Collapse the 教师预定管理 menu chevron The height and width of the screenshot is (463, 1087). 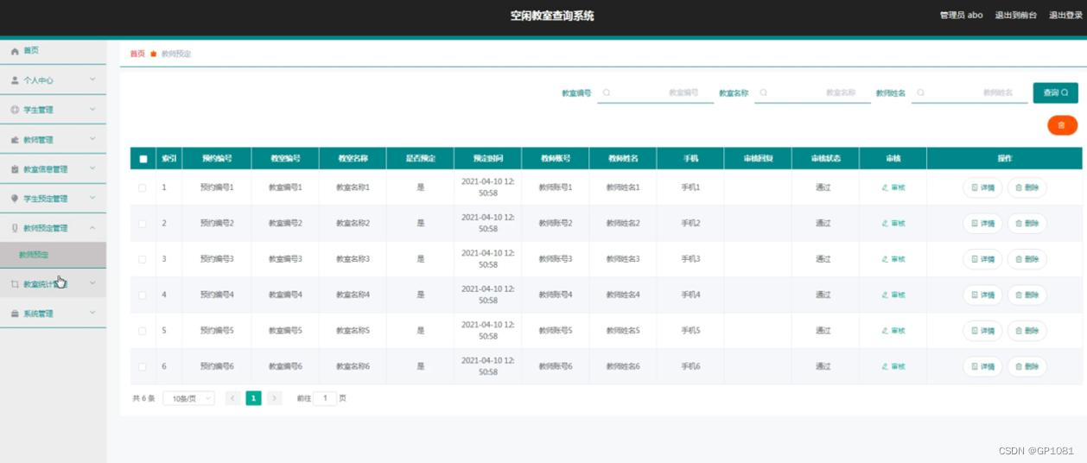tap(92, 228)
